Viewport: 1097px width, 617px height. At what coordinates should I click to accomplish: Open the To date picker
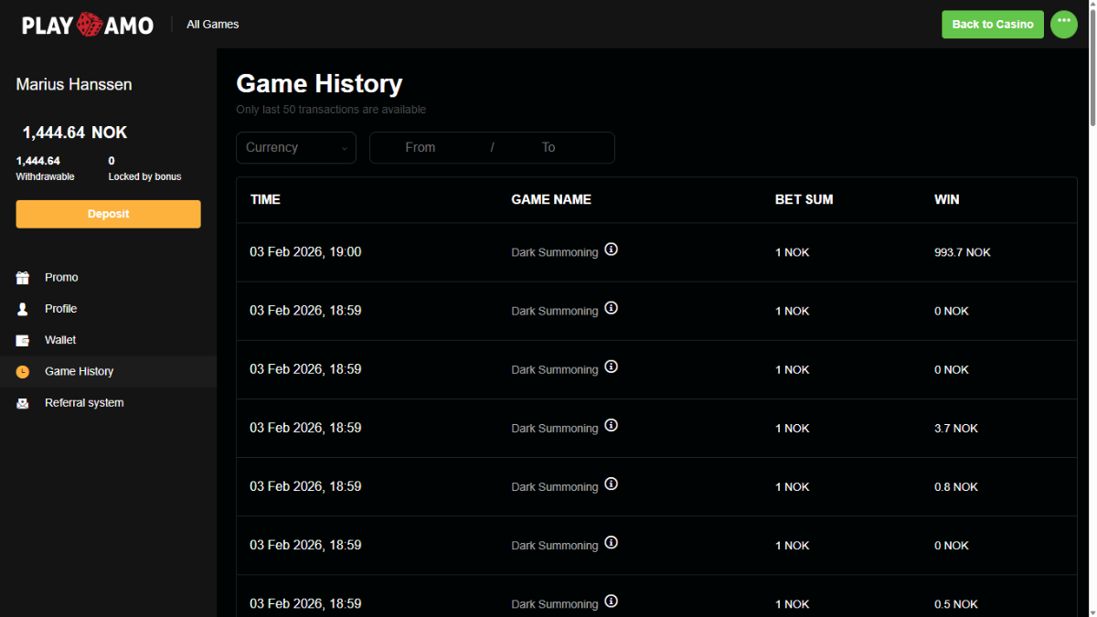(548, 147)
